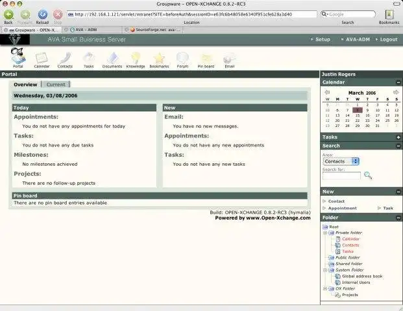The image size is (403, 311).
Task: Open the red Calendar folder in tree
Action: [351, 239]
